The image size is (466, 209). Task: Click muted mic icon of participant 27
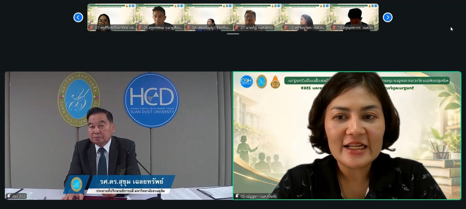(237, 27)
